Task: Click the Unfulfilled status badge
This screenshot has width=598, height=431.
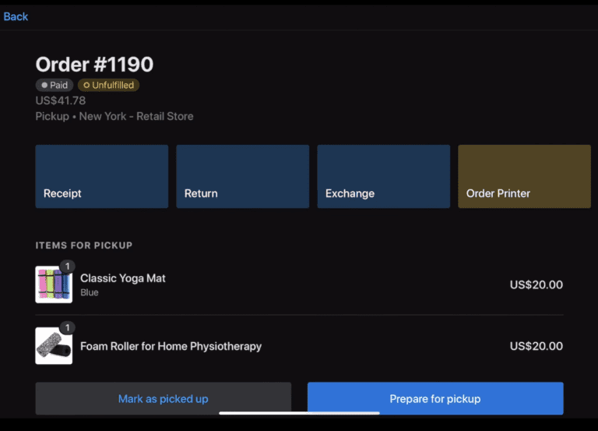Action: click(108, 85)
